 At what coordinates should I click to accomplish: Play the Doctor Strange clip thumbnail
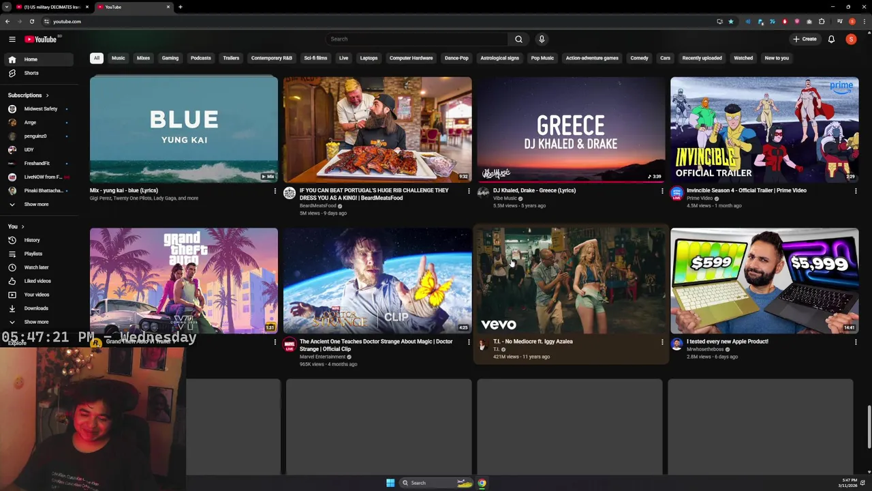click(x=377, y=280)
